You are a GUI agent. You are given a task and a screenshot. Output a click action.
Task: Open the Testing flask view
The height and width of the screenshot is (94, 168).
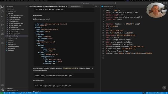click(x=2, y=30)
